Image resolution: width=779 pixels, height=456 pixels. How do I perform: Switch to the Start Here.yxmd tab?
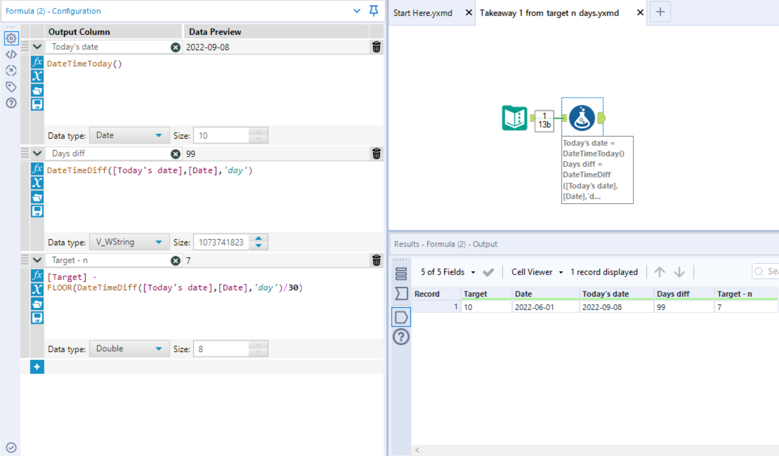(x=423, y=12)
